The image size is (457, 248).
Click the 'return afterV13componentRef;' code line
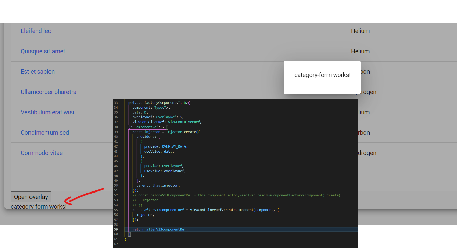[160, 229]
